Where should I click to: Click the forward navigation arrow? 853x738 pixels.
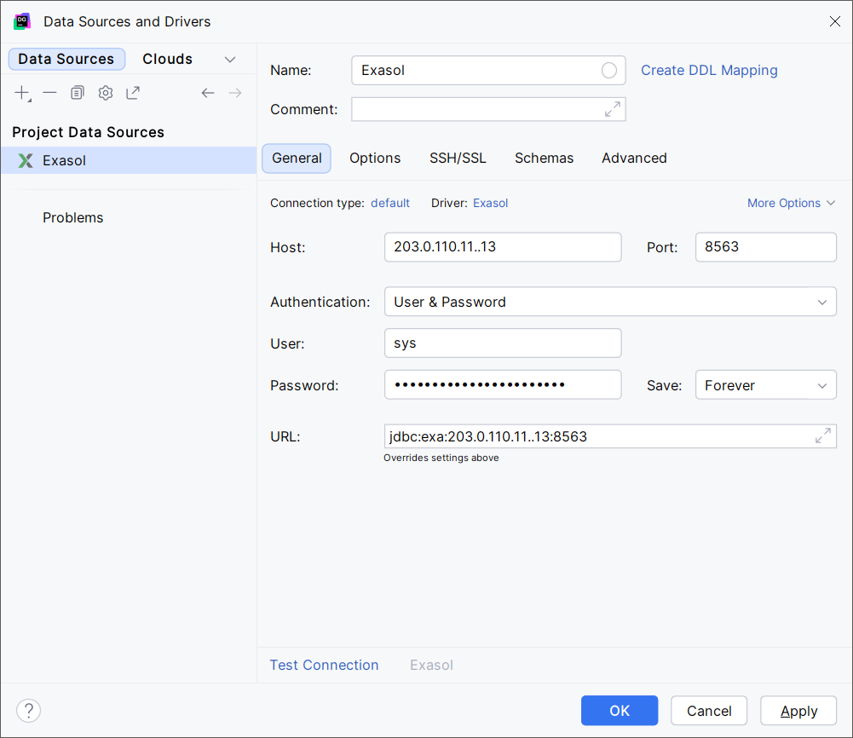coord(235,92)
